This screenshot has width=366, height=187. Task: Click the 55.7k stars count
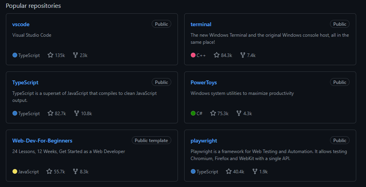[59, 172]
